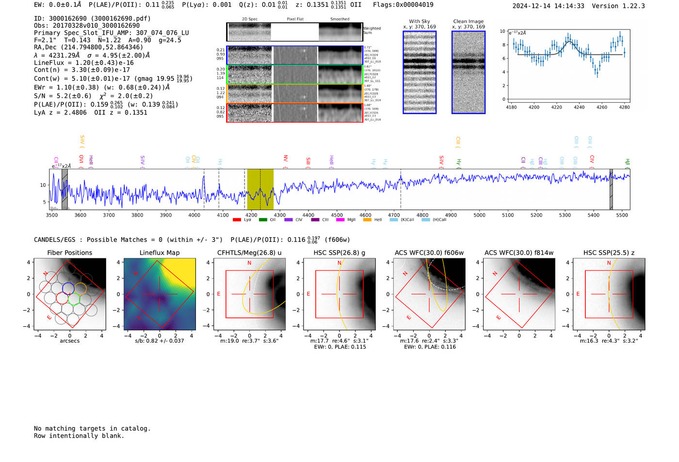The height and width of the screenshot is (462, 679).
Task: Click the orange HeII legend swatch
Action: 367,220
